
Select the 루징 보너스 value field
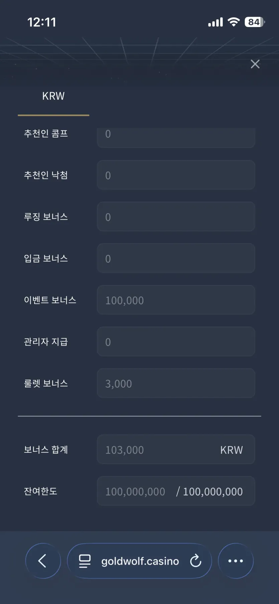176,216
